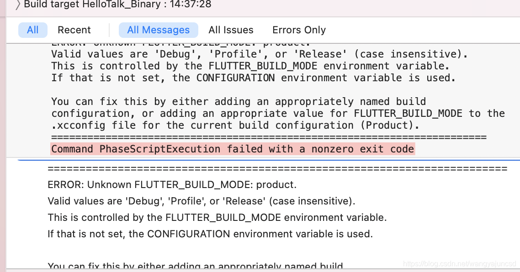This screenshot has height=272, width=520.
Task: Click the '.xcconfig file for the current build' line
Action: (235, 125)
